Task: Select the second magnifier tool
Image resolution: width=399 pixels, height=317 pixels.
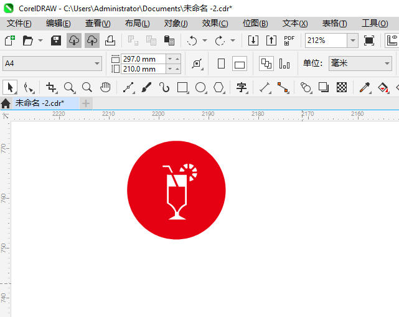Action: [x=87, y=88]
